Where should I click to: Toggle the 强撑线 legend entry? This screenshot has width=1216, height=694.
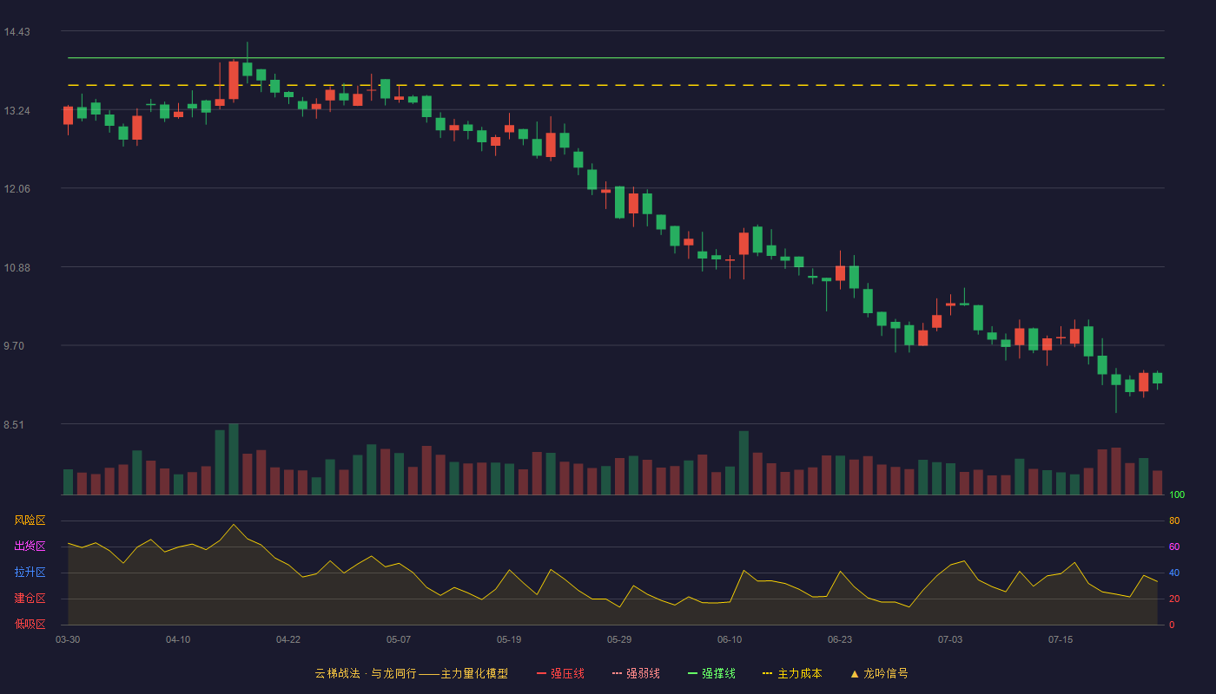coord(711,673)
